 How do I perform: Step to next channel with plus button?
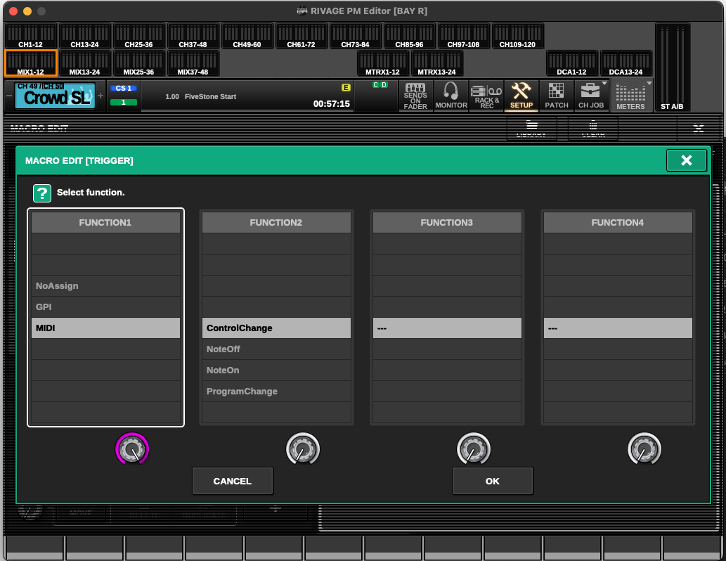[101, 96]
